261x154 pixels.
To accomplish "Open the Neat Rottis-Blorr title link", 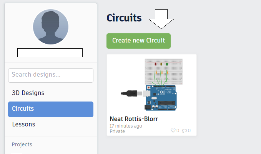I will [134, 119].
